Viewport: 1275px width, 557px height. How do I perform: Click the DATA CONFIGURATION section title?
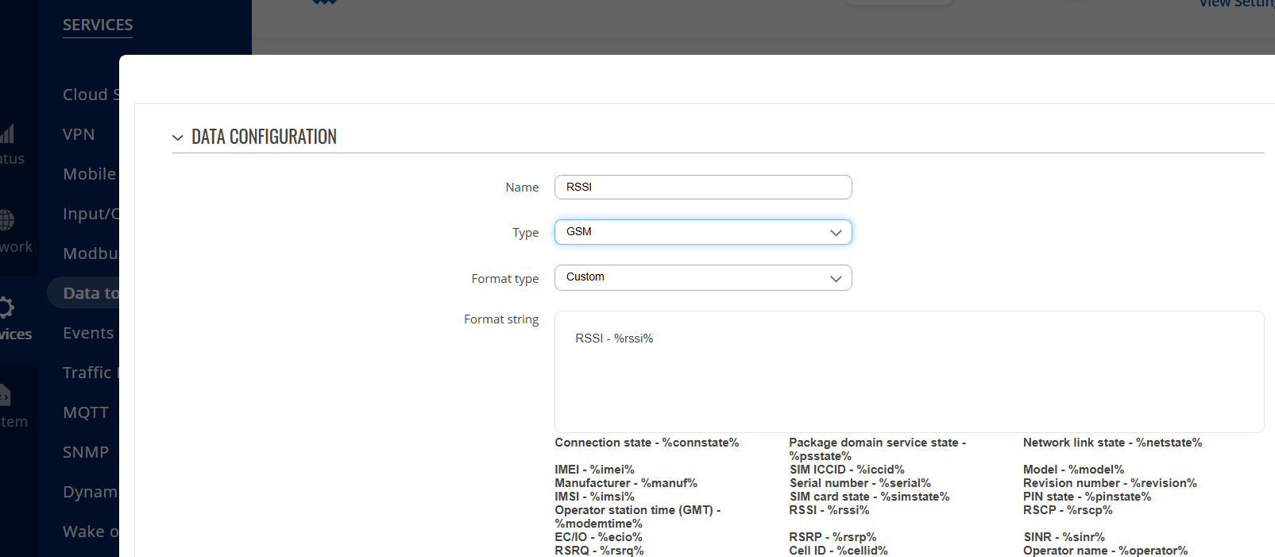pos(264,137)
